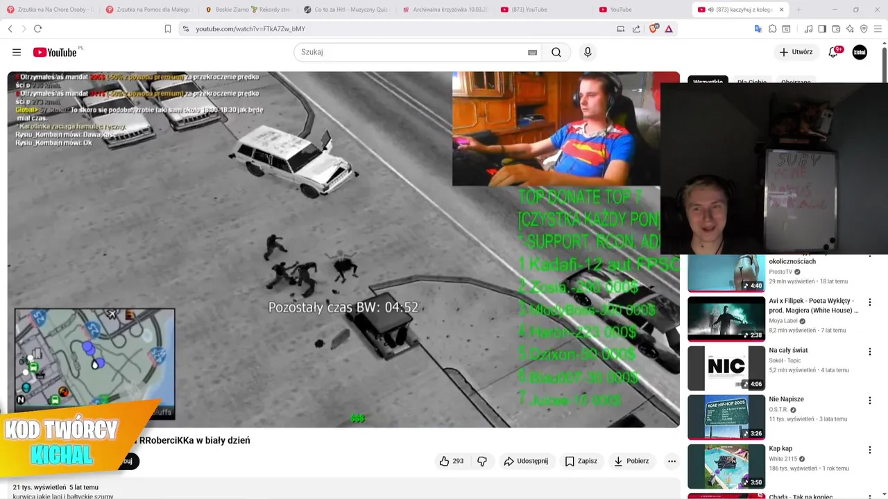888x499 pixels.
Task: Open the music note playlist icon
Action: (x=808, y=28)
